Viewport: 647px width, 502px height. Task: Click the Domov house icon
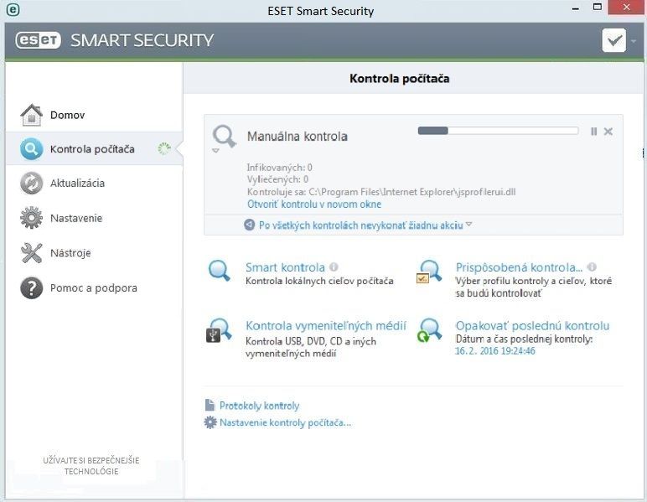pos(31,115)
